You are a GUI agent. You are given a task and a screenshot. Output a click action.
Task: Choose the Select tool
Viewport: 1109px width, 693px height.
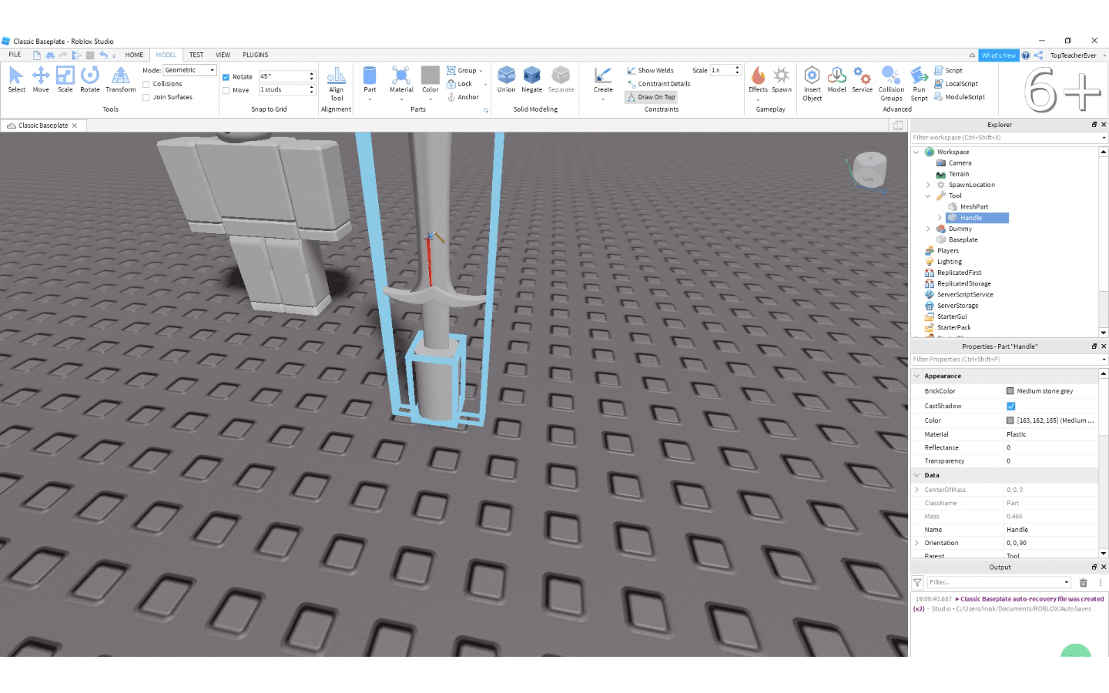[x=16, y=79]
